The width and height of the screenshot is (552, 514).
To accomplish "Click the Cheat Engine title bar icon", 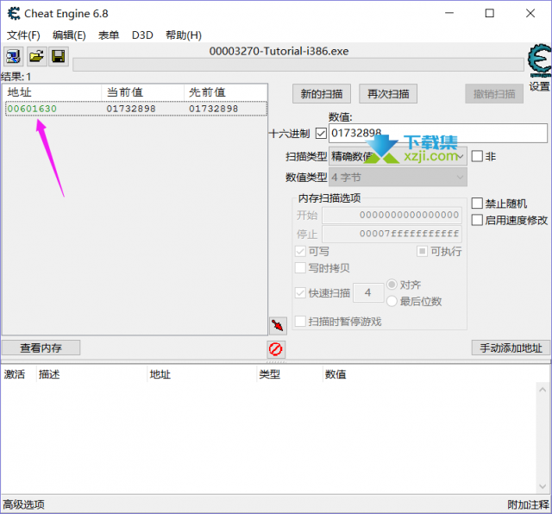I will (x=14, y=14).
